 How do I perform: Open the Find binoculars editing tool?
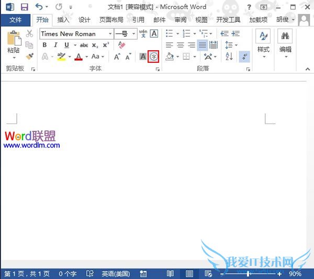point(285,36)
